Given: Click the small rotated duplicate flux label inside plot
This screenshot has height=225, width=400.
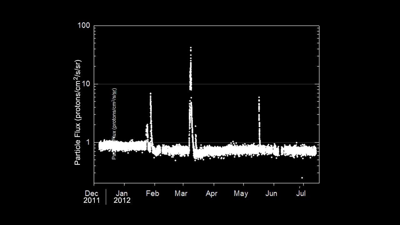Looking at the screenshot, I should [x=114, y=124].
